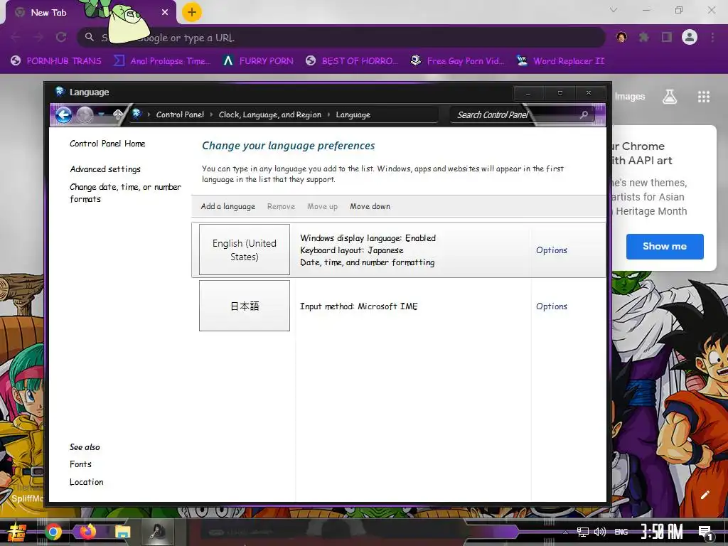Open Google Chrome from the taskbar
Viewport: 728px width, 546px height.
pos(53,532)
